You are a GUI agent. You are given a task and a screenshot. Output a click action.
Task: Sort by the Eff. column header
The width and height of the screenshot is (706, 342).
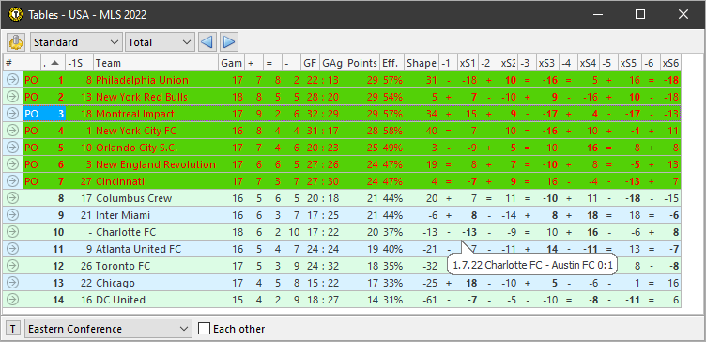tap(391, 64)
